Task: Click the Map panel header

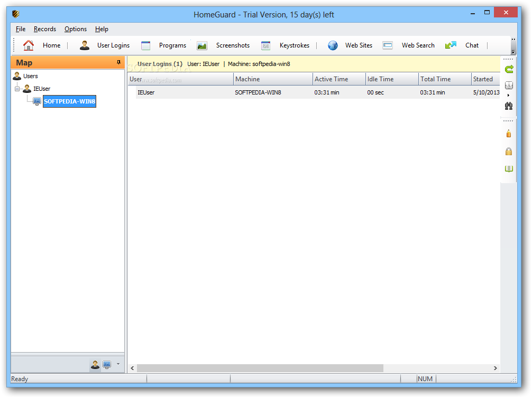Action: pos(68,63)
